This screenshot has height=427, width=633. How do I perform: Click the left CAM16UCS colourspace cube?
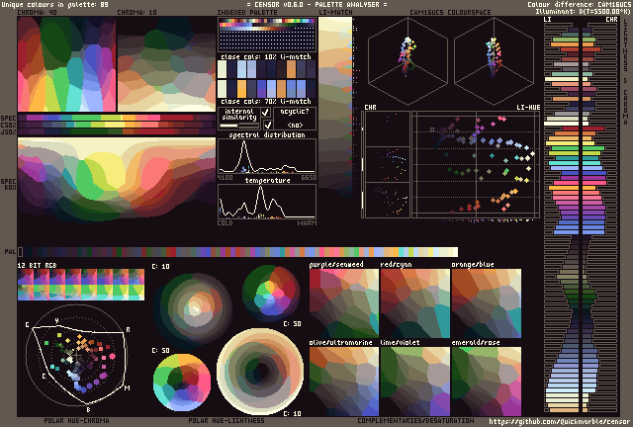407,62
